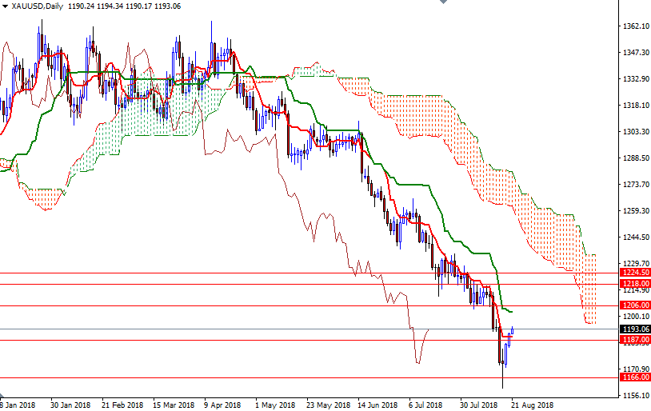This screenshot has height=411, width=651.
Task: Click the 30 Jan 2018 date label
Action: (70, 405)
